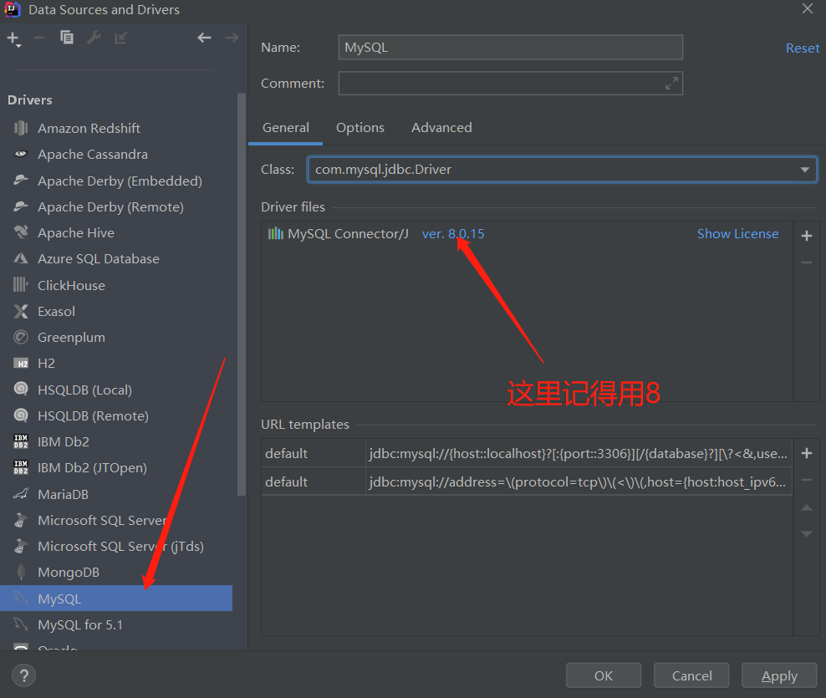Click the Make Global arrow icon
Screen dimensions: 826x698
[120, 38]
